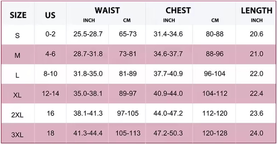Click the CHEST heading

point(178,10)
